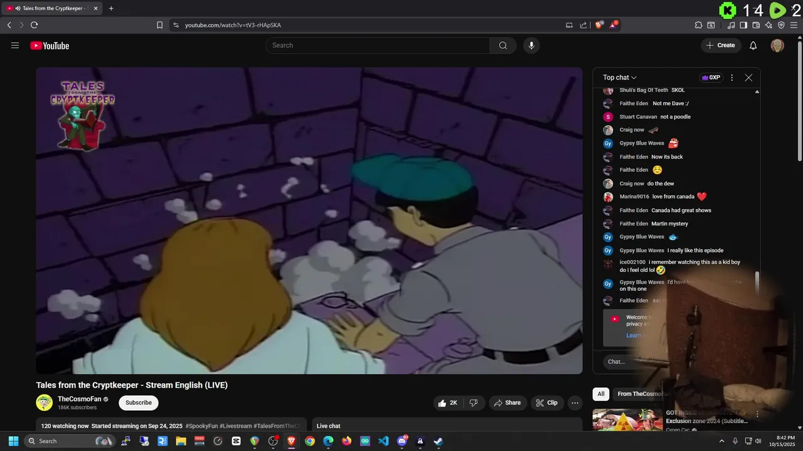Screen dimensions: 803x451
Task: Click the #SpookyFun hashtag link
Action: [202, 426]
